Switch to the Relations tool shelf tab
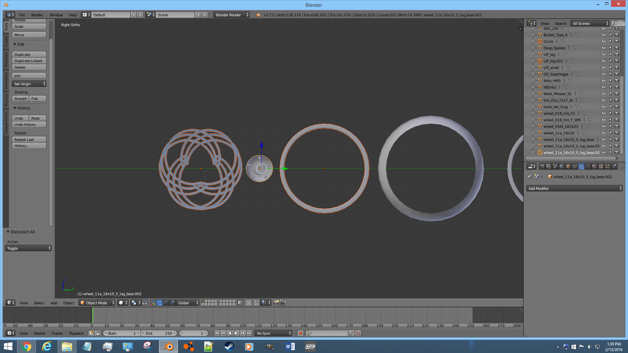The height and width of the screenshot is (353, 628). tap(6, 60)
